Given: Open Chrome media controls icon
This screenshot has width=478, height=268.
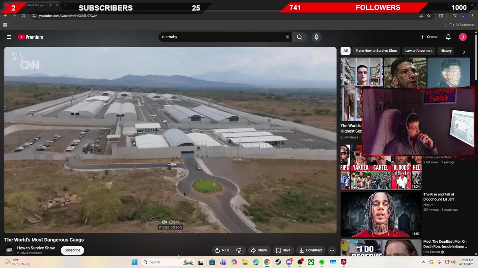Looking at the screenshot, I should click(x=454, y=16).
